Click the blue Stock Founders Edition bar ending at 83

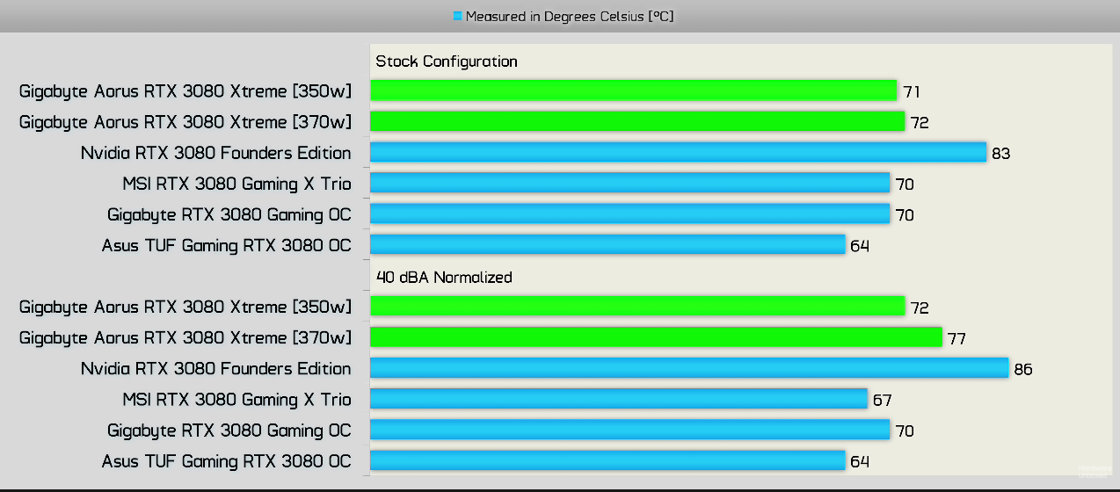point(678,152)
